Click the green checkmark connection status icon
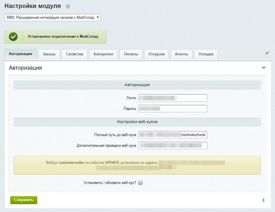The image size is (275, 212). 13,36
